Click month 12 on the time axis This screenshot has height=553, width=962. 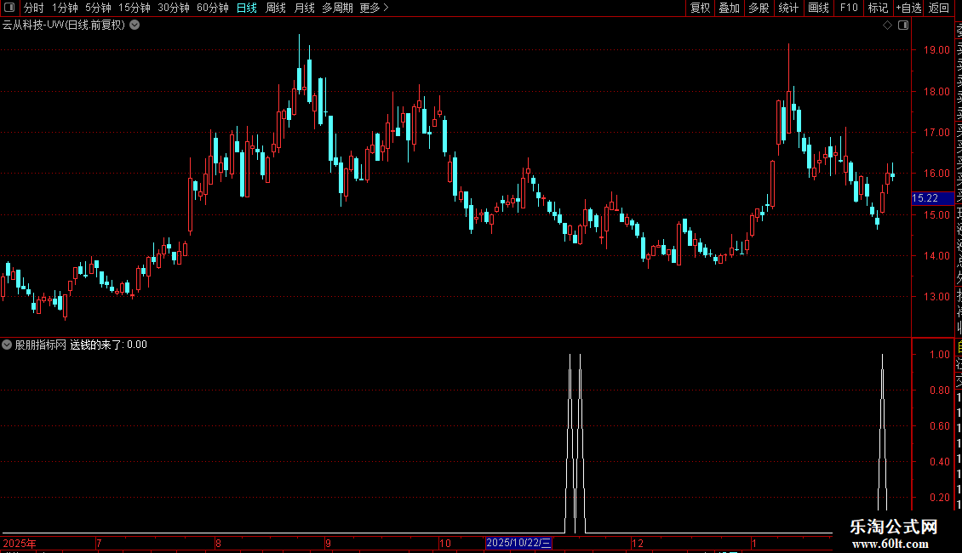[x=638, y=543]
